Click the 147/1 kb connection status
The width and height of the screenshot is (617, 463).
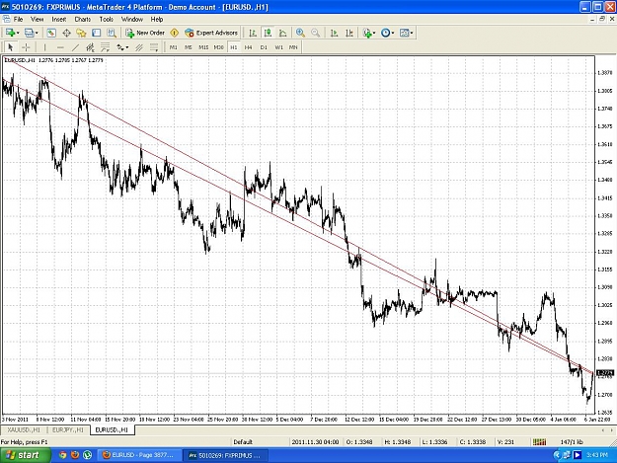point(572,442)
